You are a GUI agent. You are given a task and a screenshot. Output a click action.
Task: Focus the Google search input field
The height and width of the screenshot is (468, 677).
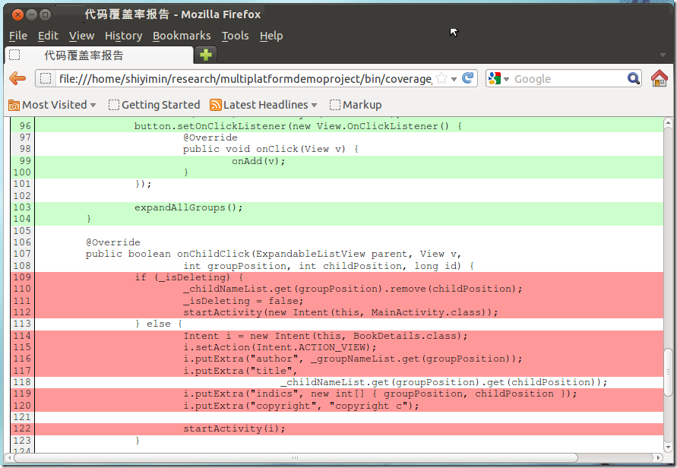click(568, 78)
